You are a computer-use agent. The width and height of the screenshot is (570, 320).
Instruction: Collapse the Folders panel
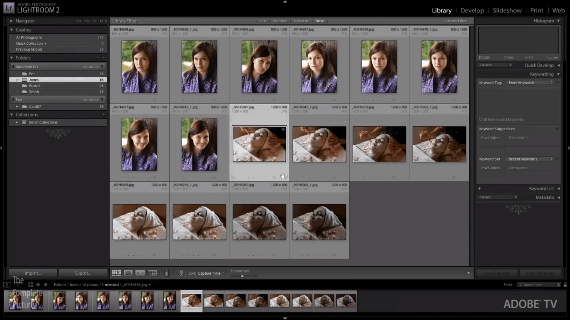pyautogui.click(x=12, y=58)
